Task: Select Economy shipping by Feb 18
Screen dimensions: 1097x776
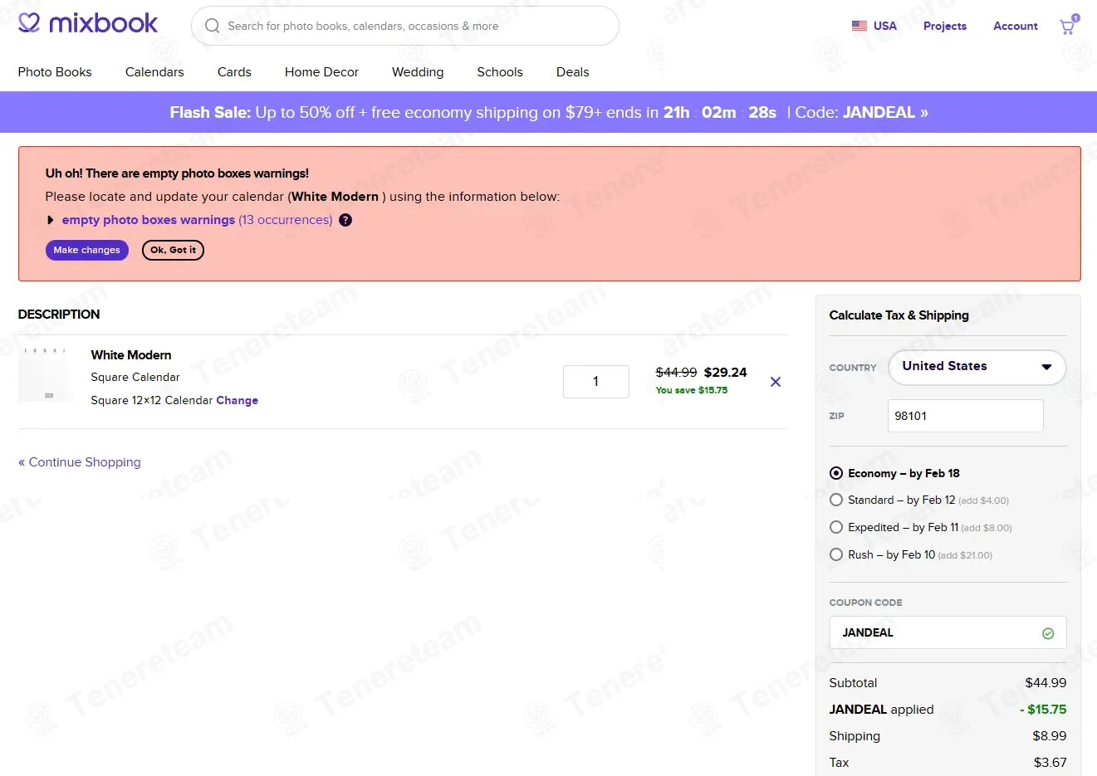Action: pos(836,473)
